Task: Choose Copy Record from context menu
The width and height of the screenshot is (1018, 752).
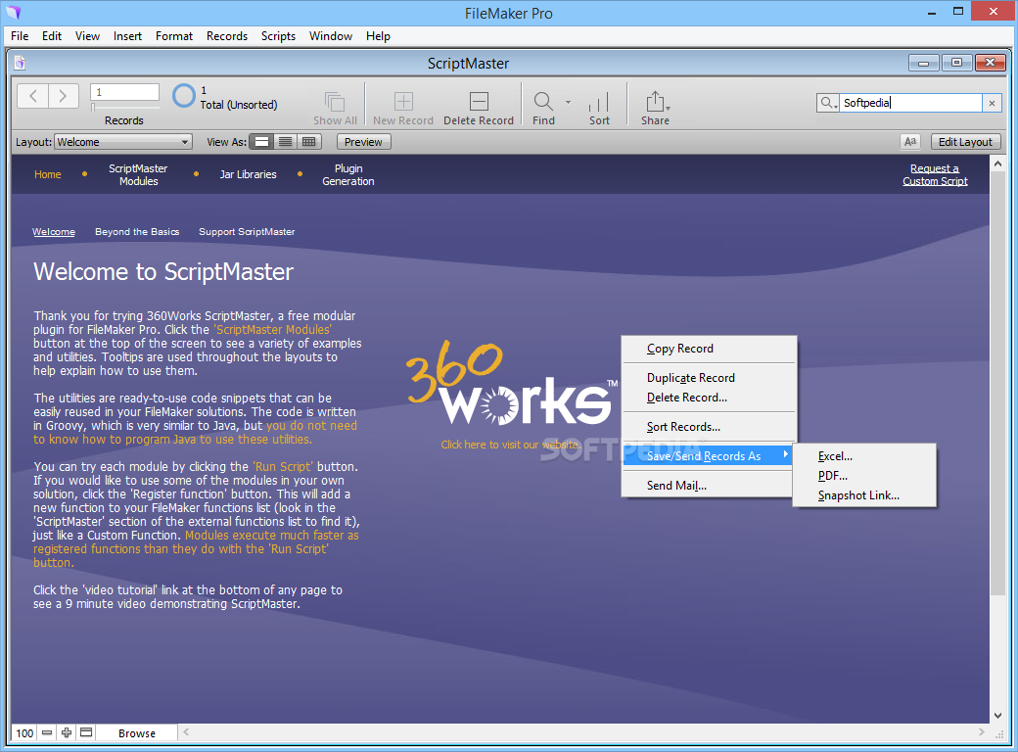Action: 709,349
